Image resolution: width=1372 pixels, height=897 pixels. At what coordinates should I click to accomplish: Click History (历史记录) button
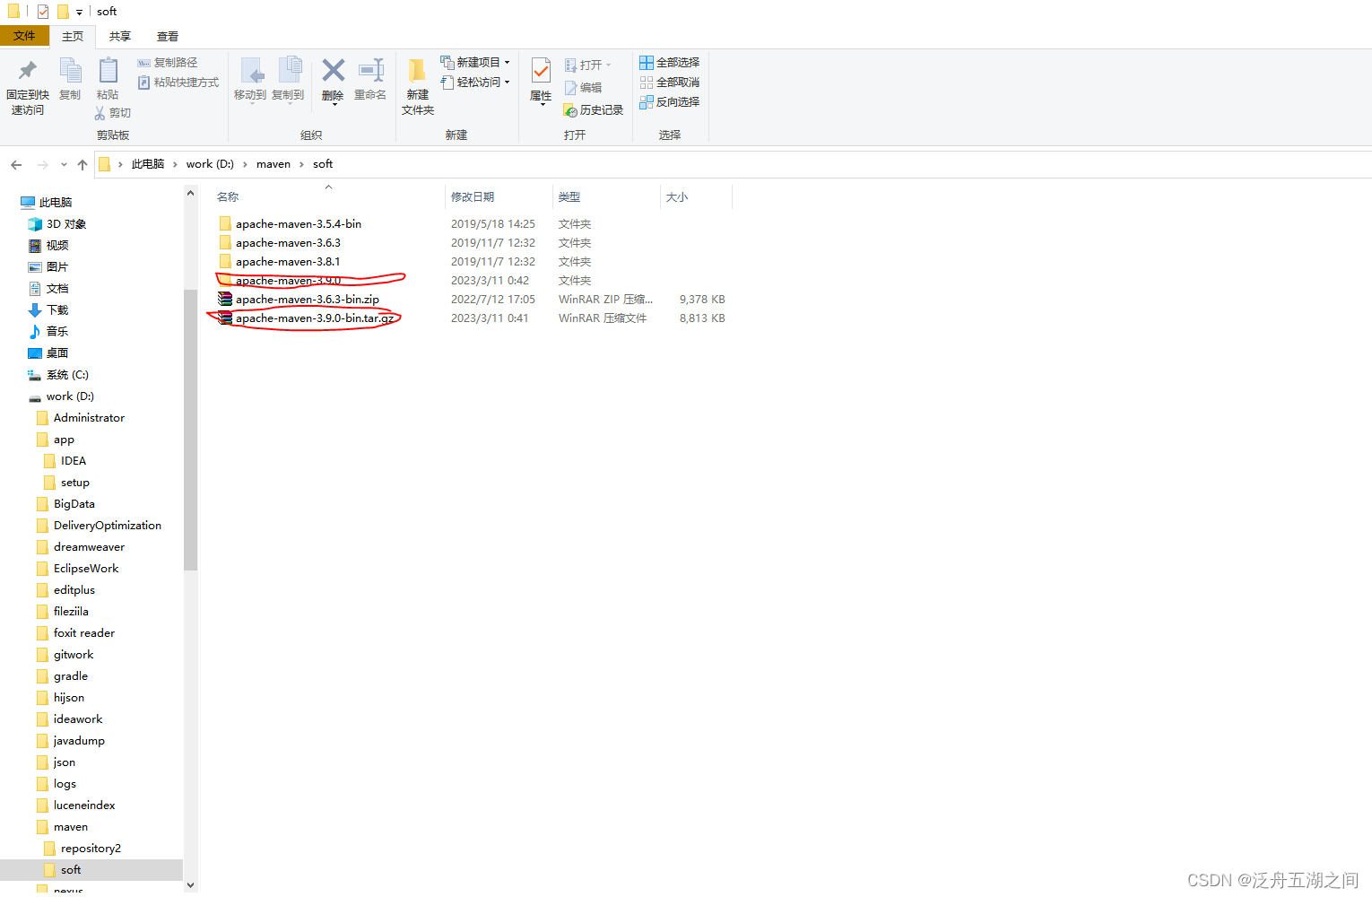(x=593, y=110)
